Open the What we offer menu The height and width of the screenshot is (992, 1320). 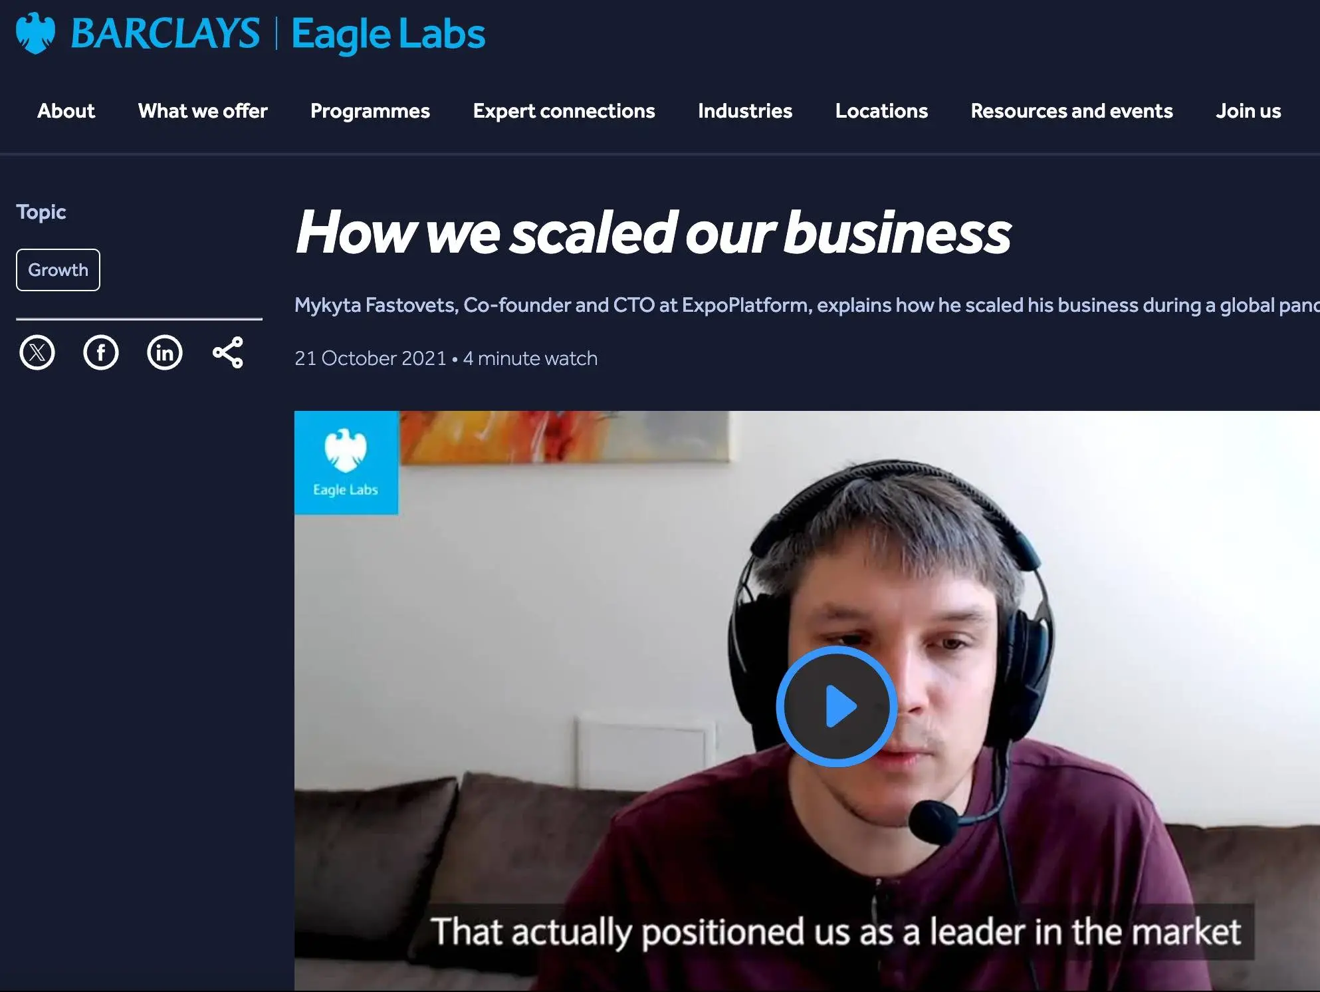point(203,111)
